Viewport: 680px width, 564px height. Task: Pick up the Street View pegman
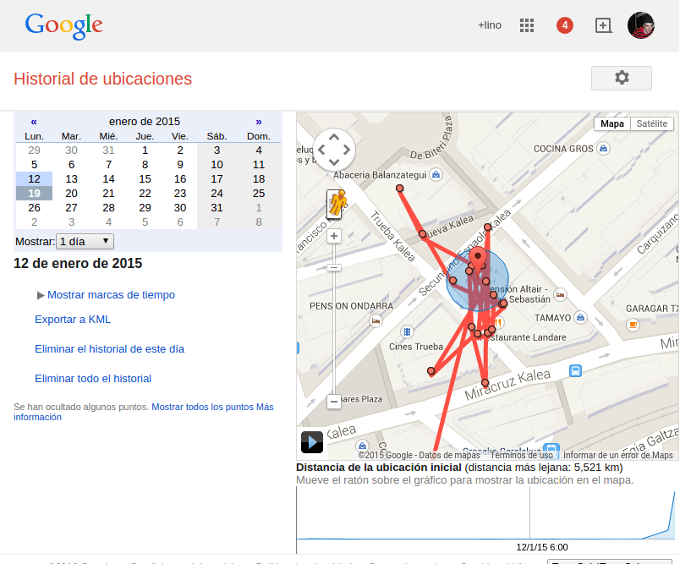click(336, 204)
